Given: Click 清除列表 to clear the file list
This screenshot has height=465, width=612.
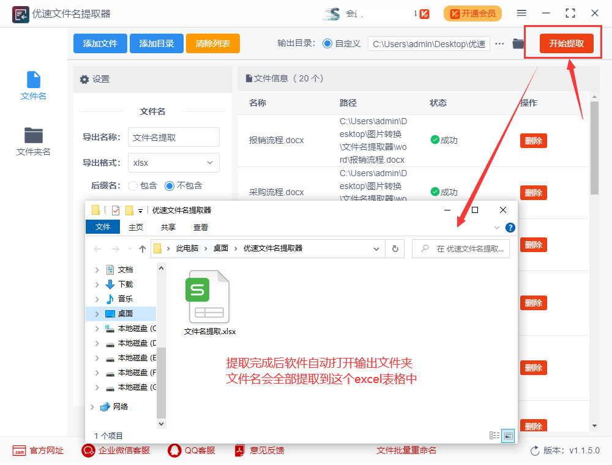Looking at the screenshot, I should [212, 43].
